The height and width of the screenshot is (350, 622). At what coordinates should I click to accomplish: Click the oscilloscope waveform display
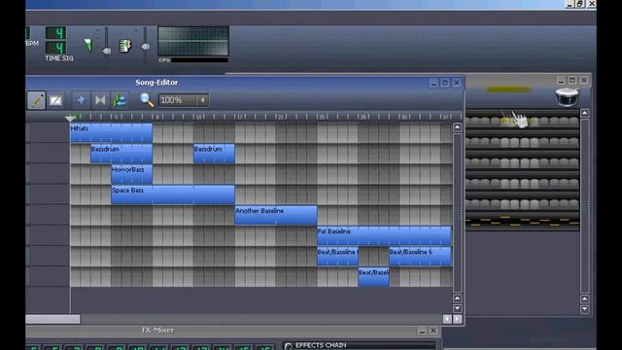click(193, 41)
